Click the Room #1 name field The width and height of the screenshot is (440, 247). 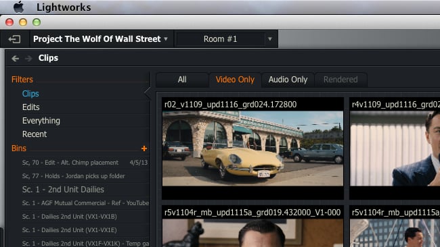(x=220, y=39)
